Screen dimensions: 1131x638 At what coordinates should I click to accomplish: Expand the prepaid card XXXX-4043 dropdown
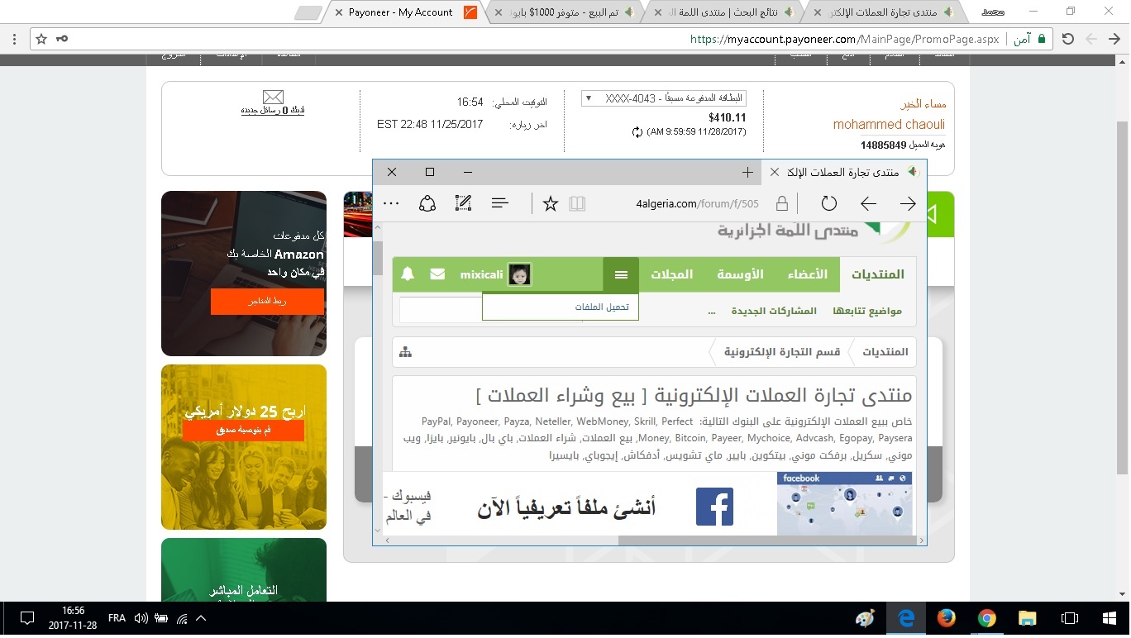587,98
